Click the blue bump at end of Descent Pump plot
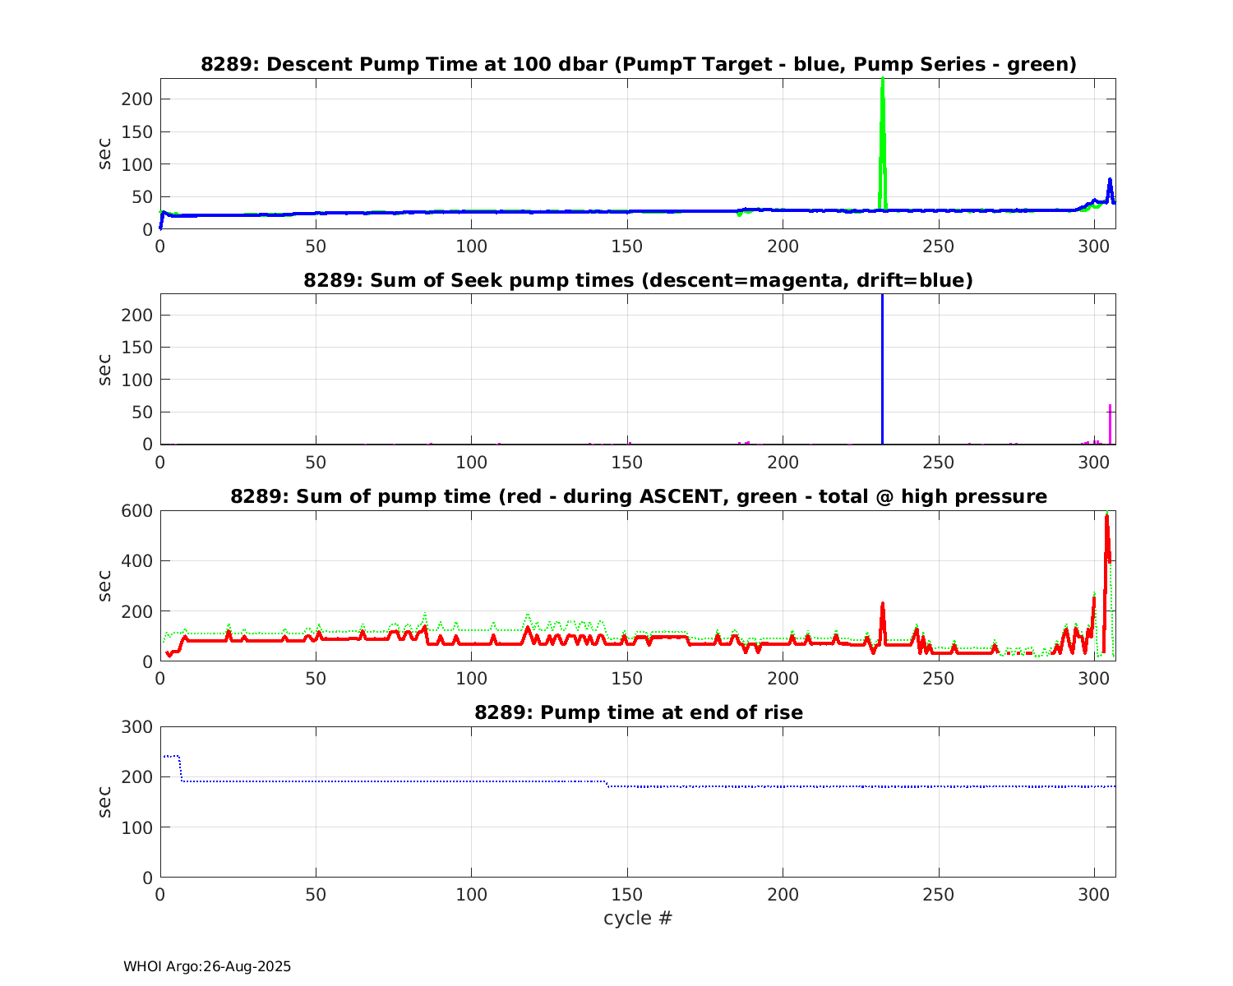The image size is (1233, 986). [1110, 182]
